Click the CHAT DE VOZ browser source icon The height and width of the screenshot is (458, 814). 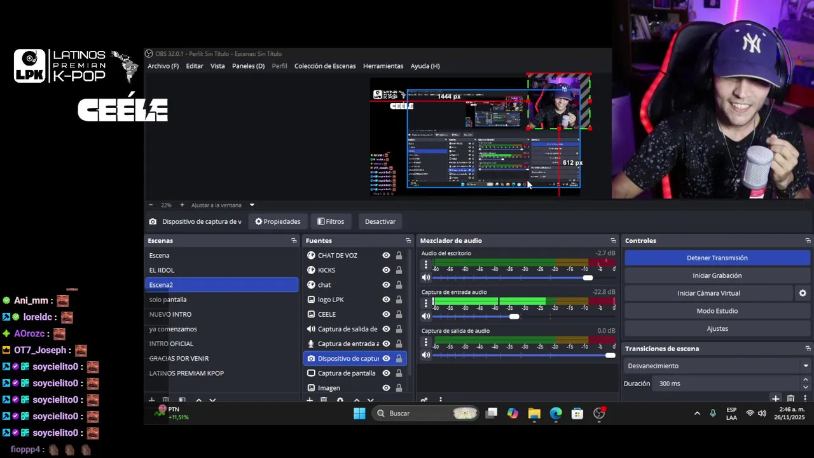tap(311, 255)
